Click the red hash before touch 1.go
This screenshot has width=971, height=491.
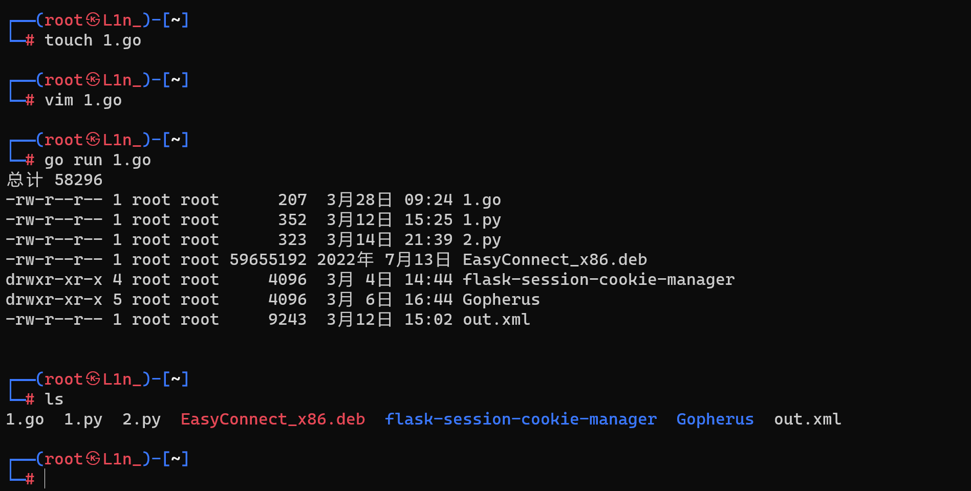pos(30,40)
